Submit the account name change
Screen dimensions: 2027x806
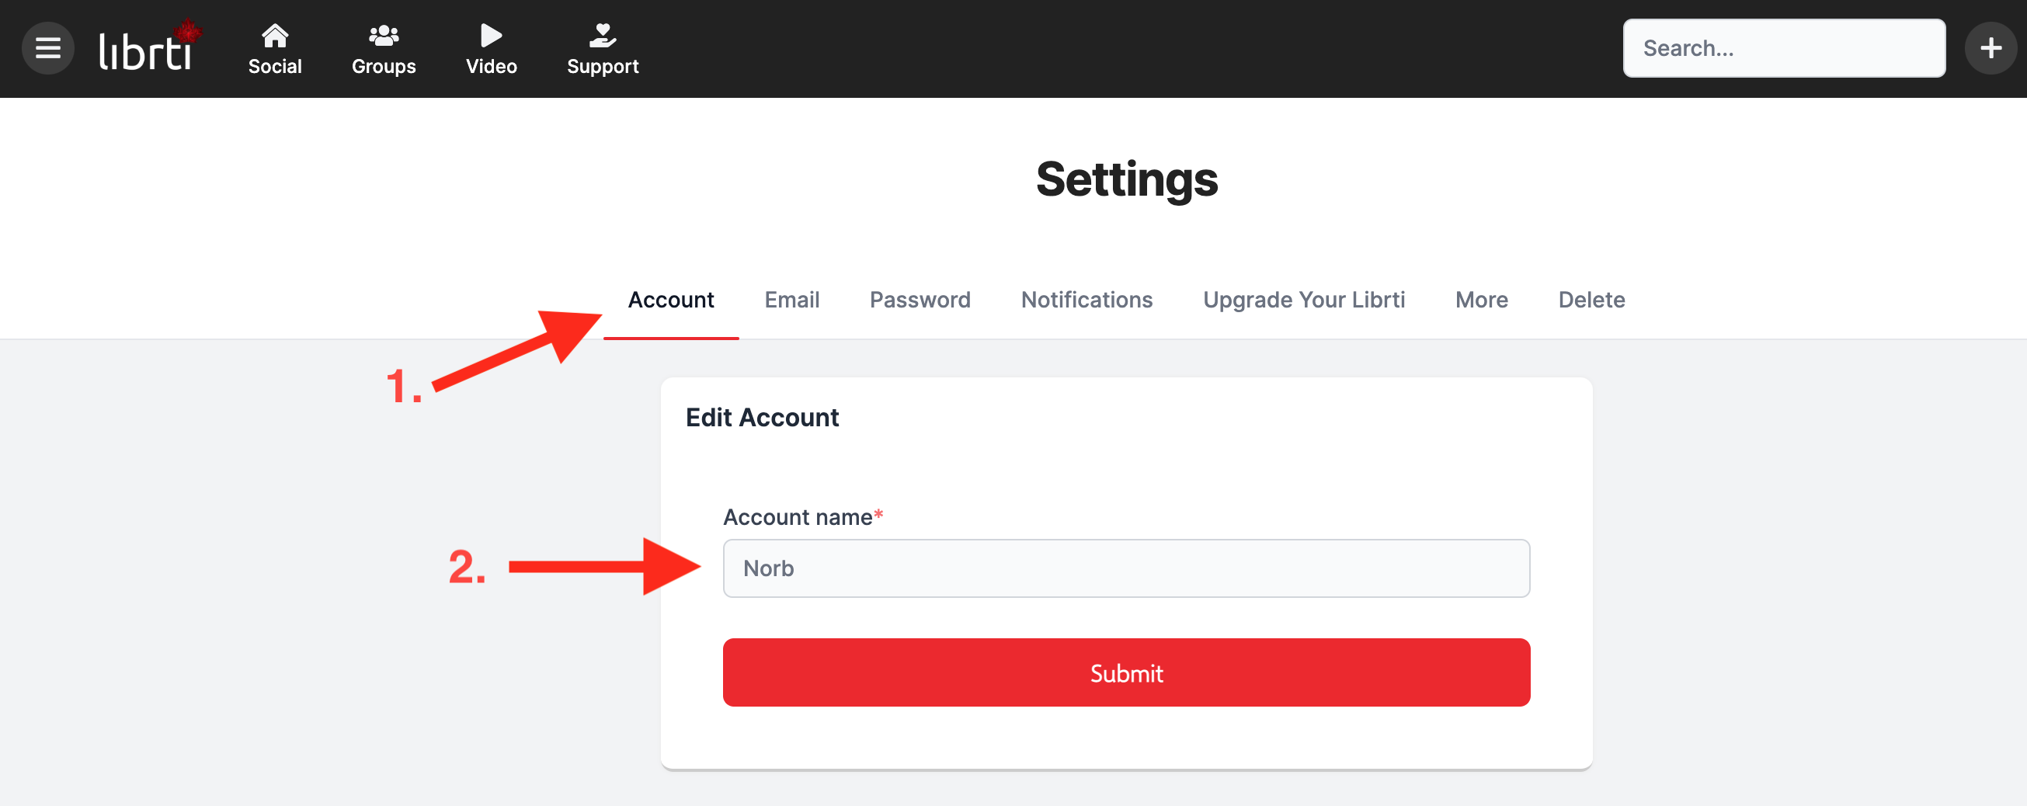(x=1126, y=673)
